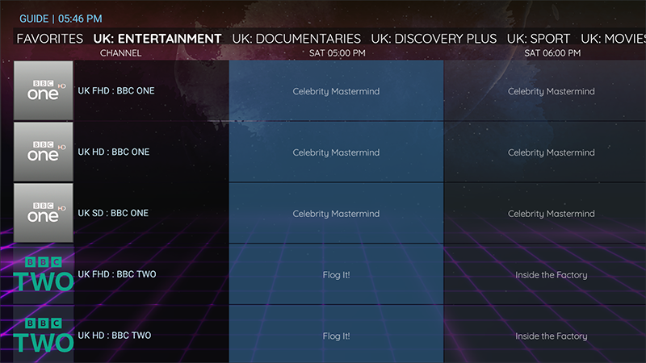Switch to UK: Documentaries tab
The width and height of the screenshot is (646, 363).
(x=296, y=39)
